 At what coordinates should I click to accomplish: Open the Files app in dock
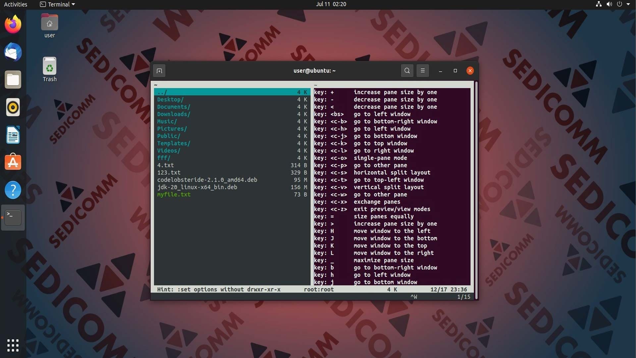pyautogui.click(x=13, y=80)
